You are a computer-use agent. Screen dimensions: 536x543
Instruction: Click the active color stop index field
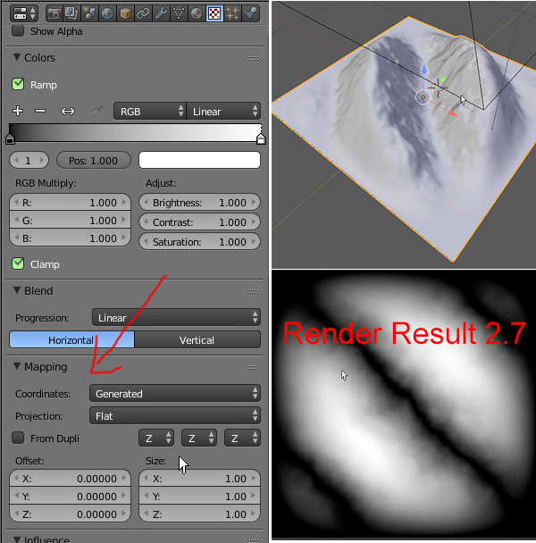coord(29,161)
